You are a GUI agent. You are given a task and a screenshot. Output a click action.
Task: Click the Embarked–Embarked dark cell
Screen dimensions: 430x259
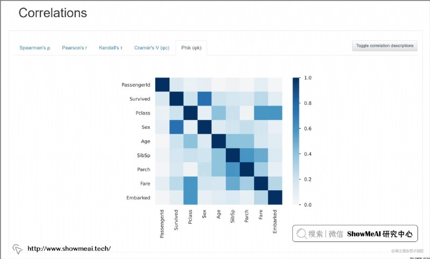tap(275, 198)
